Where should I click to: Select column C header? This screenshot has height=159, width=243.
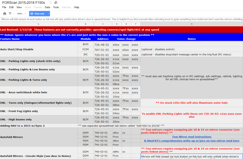tap(103, 24)
